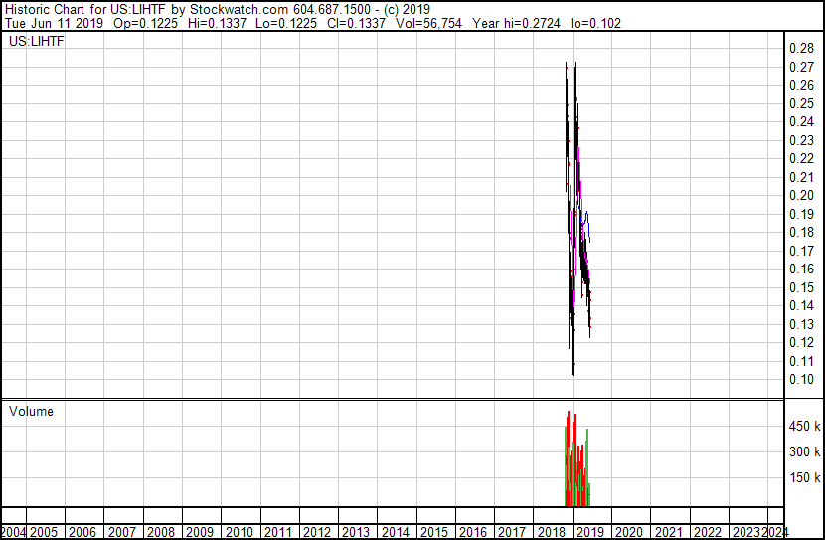This screenshot has height=540, width=825.
Task: Select the 2017 year label on timeline
Action: click(x=512, y=532)
